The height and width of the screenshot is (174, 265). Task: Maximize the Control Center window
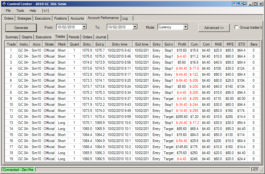point(255,4)
